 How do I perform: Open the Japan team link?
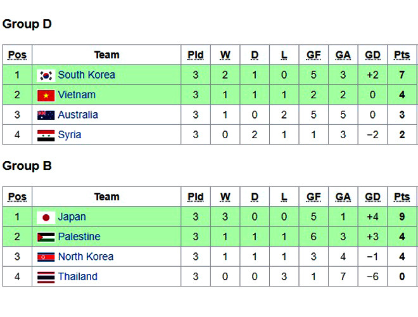point(72,217)
